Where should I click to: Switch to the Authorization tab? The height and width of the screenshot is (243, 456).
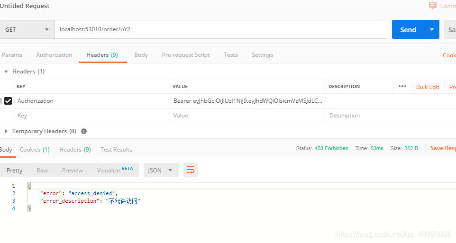54,55
